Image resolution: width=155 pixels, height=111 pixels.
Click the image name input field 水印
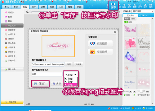click(47, 74)
